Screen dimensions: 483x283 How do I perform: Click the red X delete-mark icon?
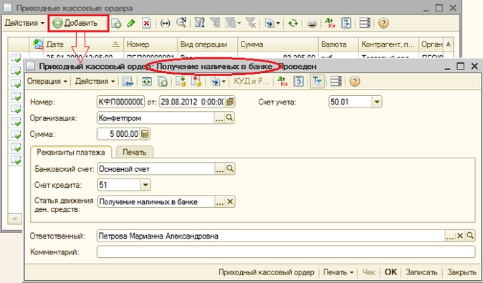[x=147, y=23]
